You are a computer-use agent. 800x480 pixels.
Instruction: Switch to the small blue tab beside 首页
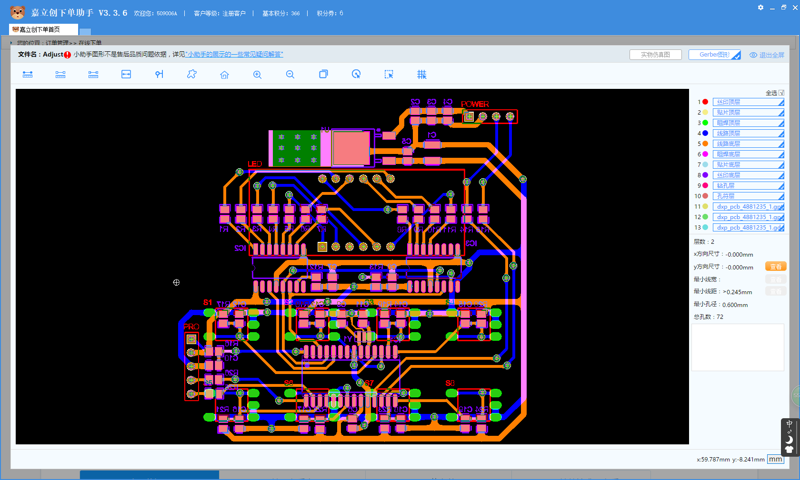pos(85,31)
